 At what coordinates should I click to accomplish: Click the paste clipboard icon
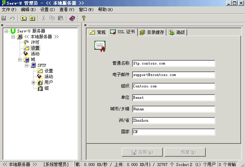(x=61, y=18)
